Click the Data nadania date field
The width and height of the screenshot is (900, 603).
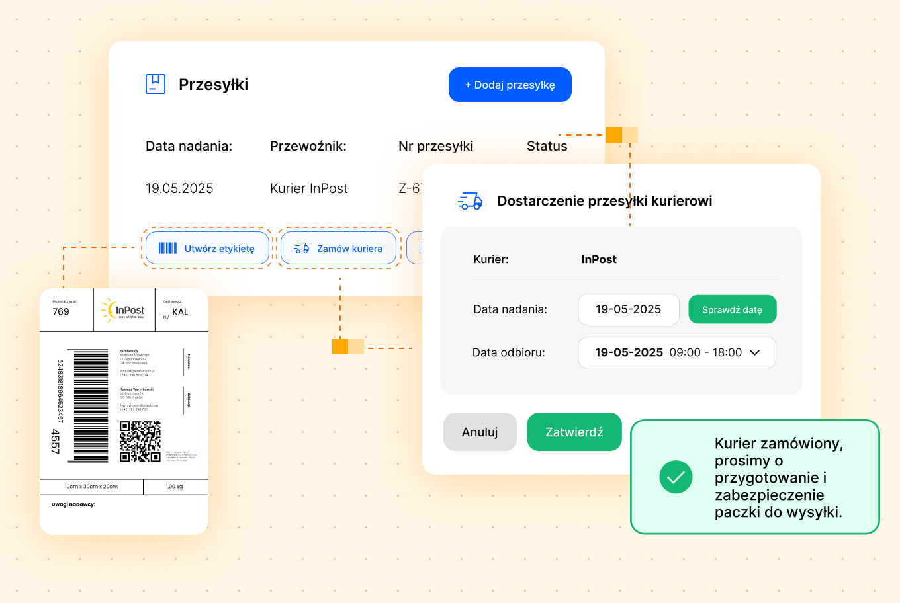629,309
